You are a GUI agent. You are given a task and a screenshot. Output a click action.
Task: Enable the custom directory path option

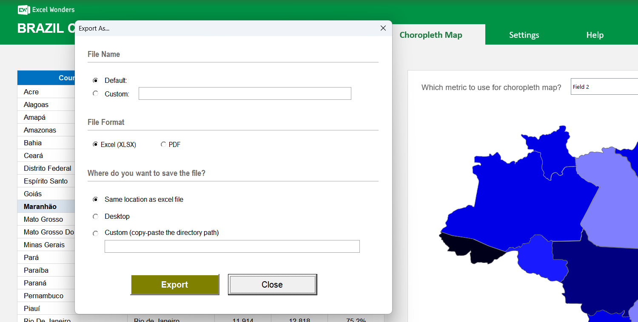[95, 233]
